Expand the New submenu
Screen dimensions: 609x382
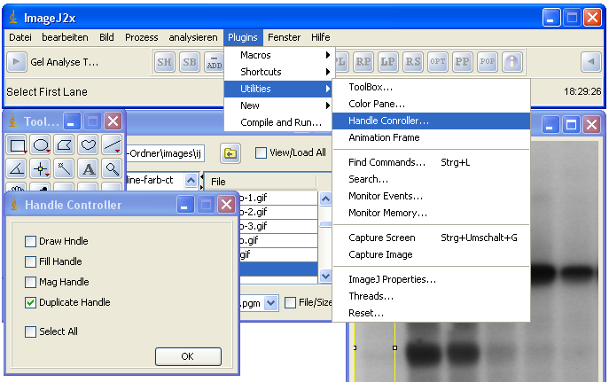[278, 105]
